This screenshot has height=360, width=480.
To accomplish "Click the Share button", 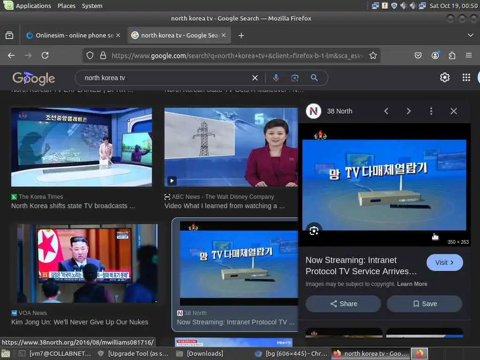I will pyautogui.click(x=344, y=304).
